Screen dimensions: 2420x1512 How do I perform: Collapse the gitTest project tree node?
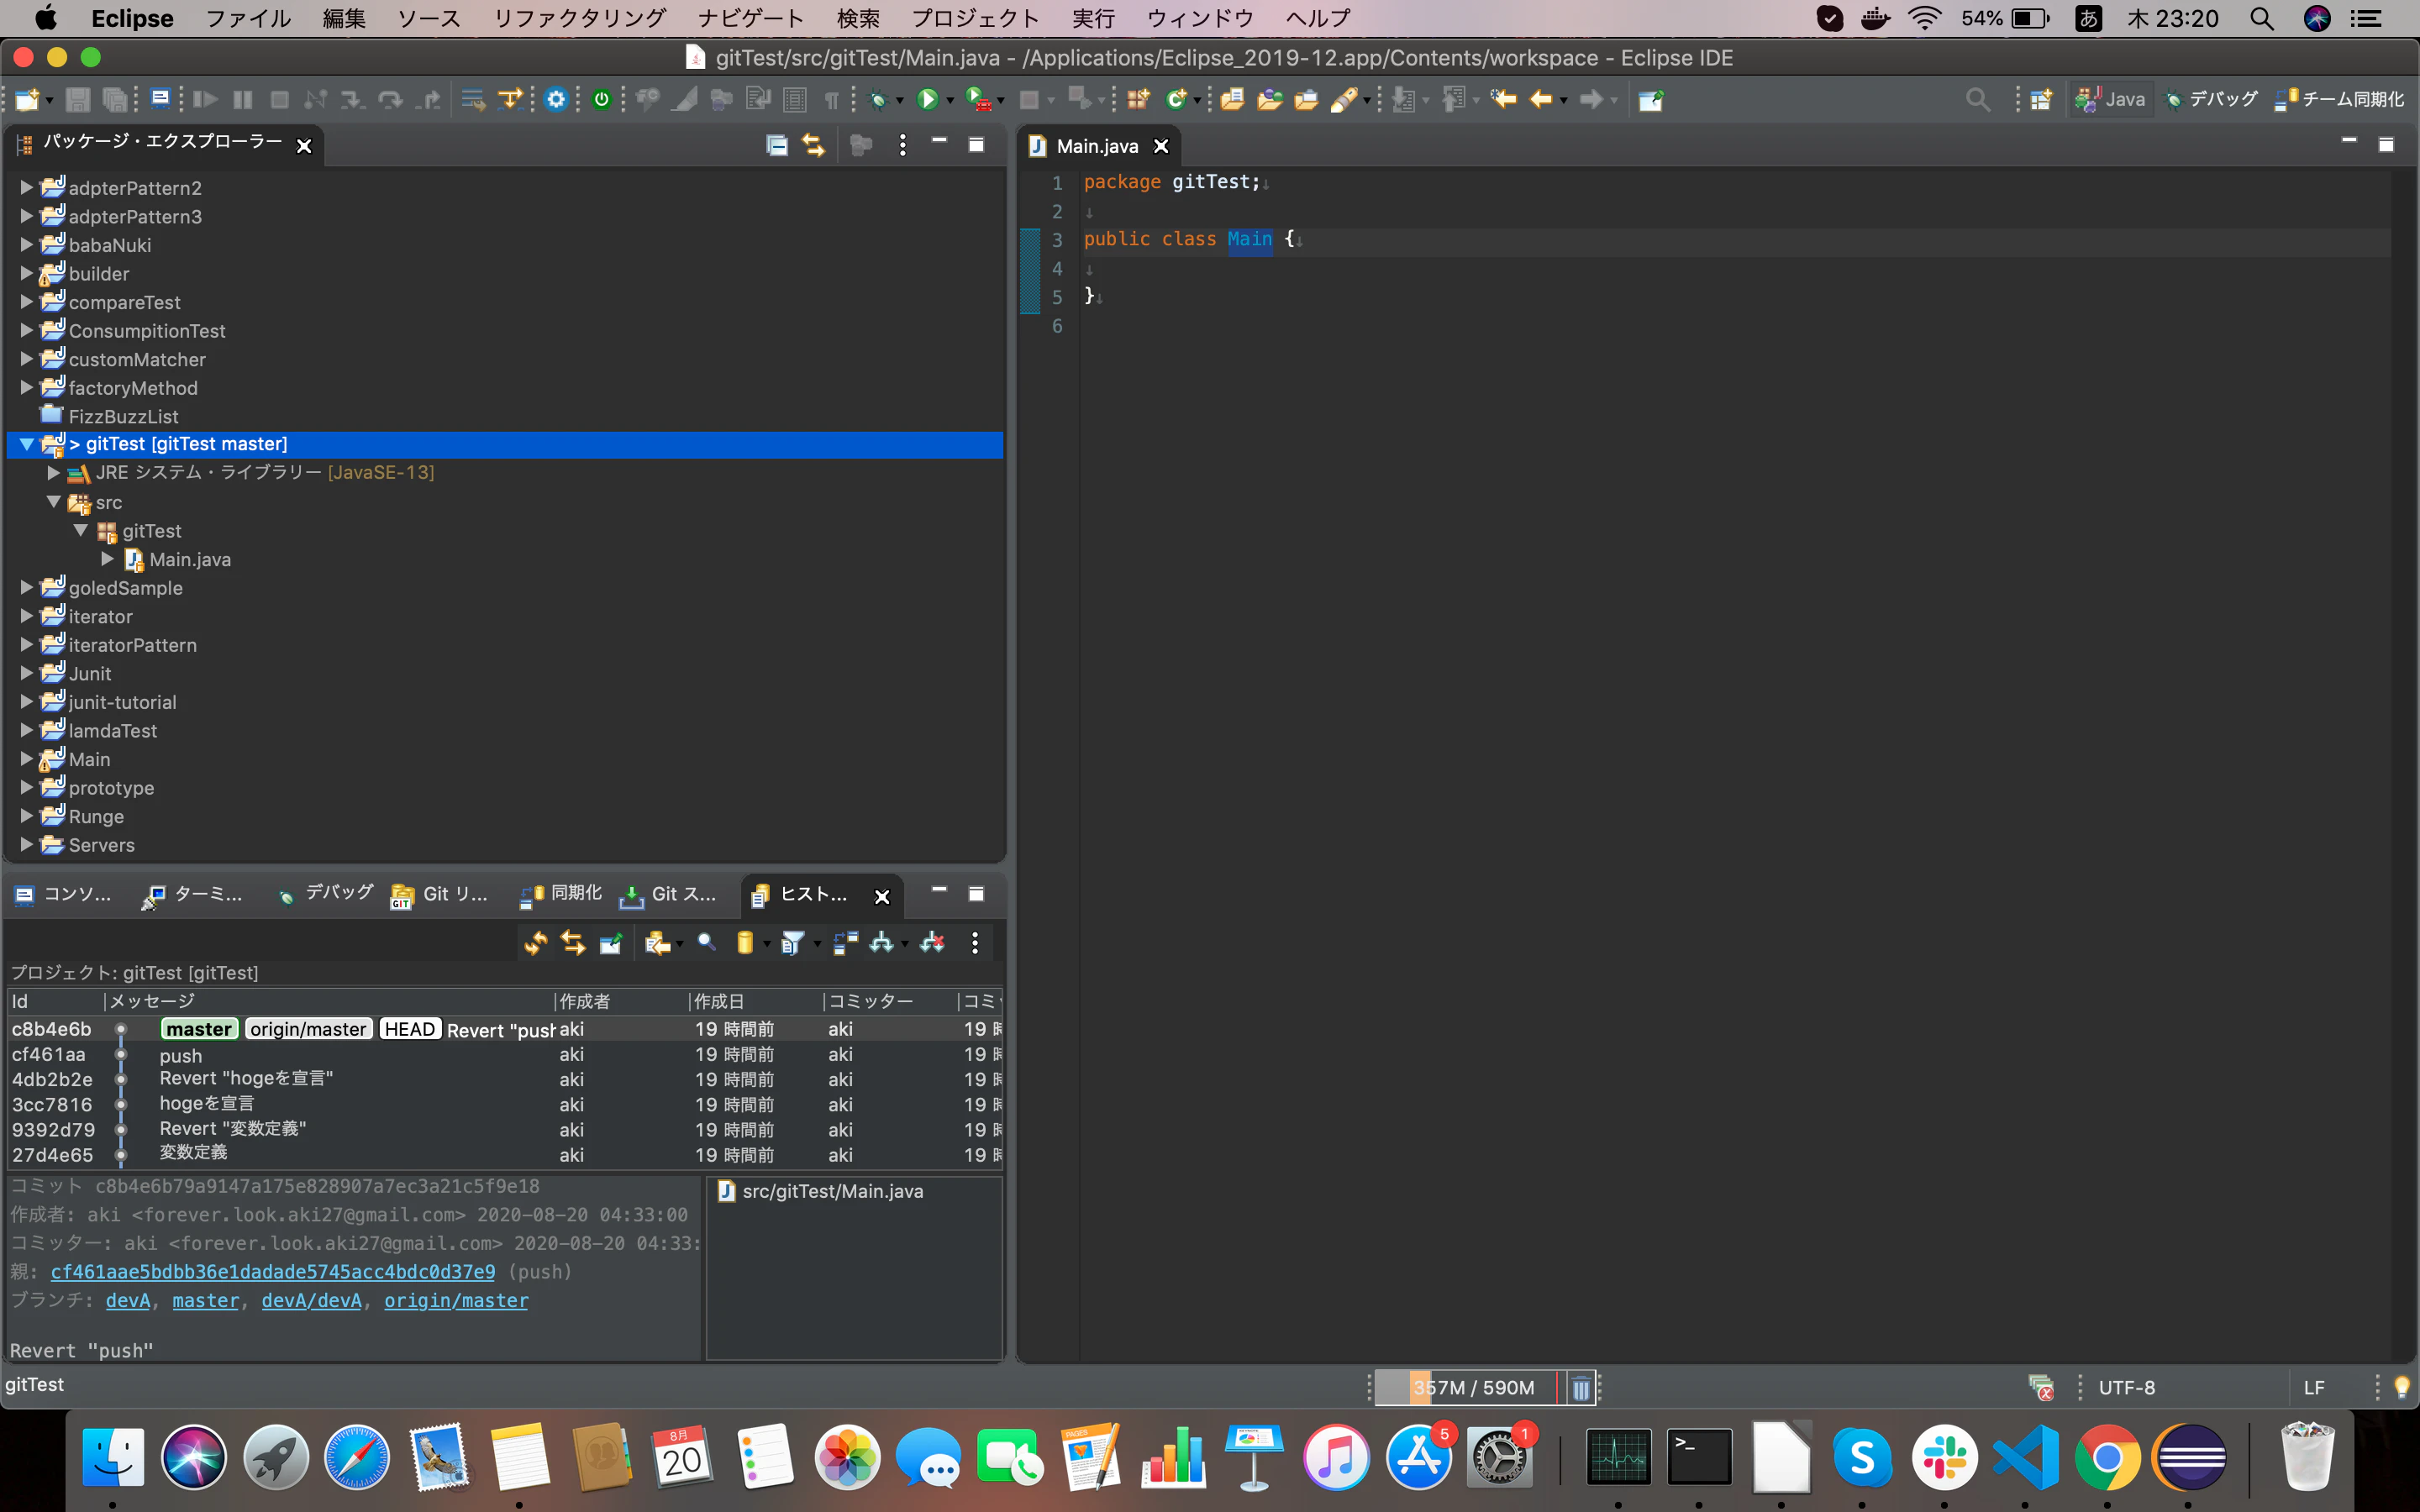pos(27,444)
